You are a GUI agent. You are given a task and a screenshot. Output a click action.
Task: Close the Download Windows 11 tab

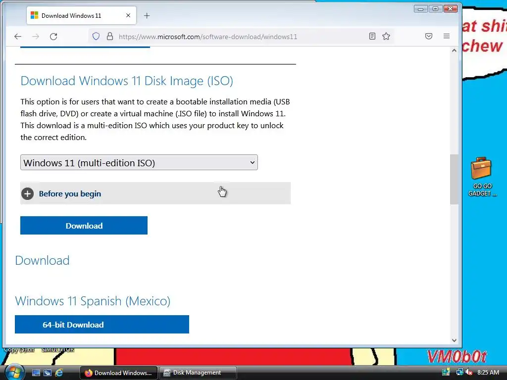pyautogui.click(x=128, y=15)
